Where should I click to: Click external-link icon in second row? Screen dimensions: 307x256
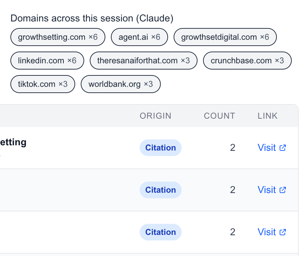(x=283, y=190)
